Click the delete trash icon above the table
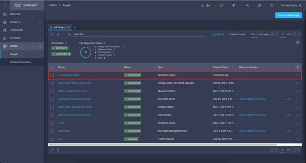Screen dimensions: 306x163 58,34
